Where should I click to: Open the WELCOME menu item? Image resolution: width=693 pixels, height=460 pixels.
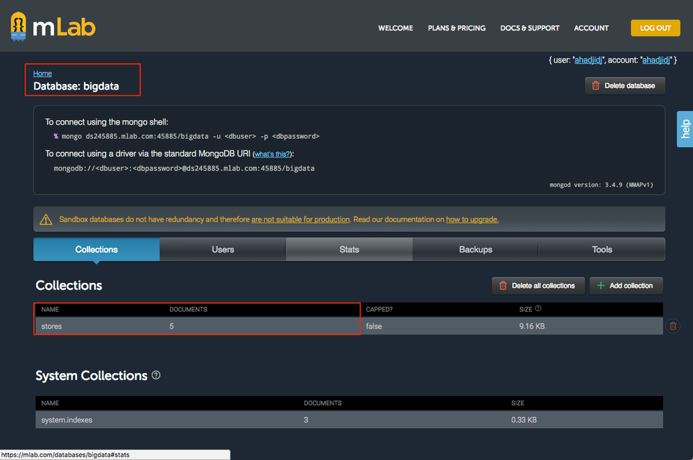tap(395, 28)
